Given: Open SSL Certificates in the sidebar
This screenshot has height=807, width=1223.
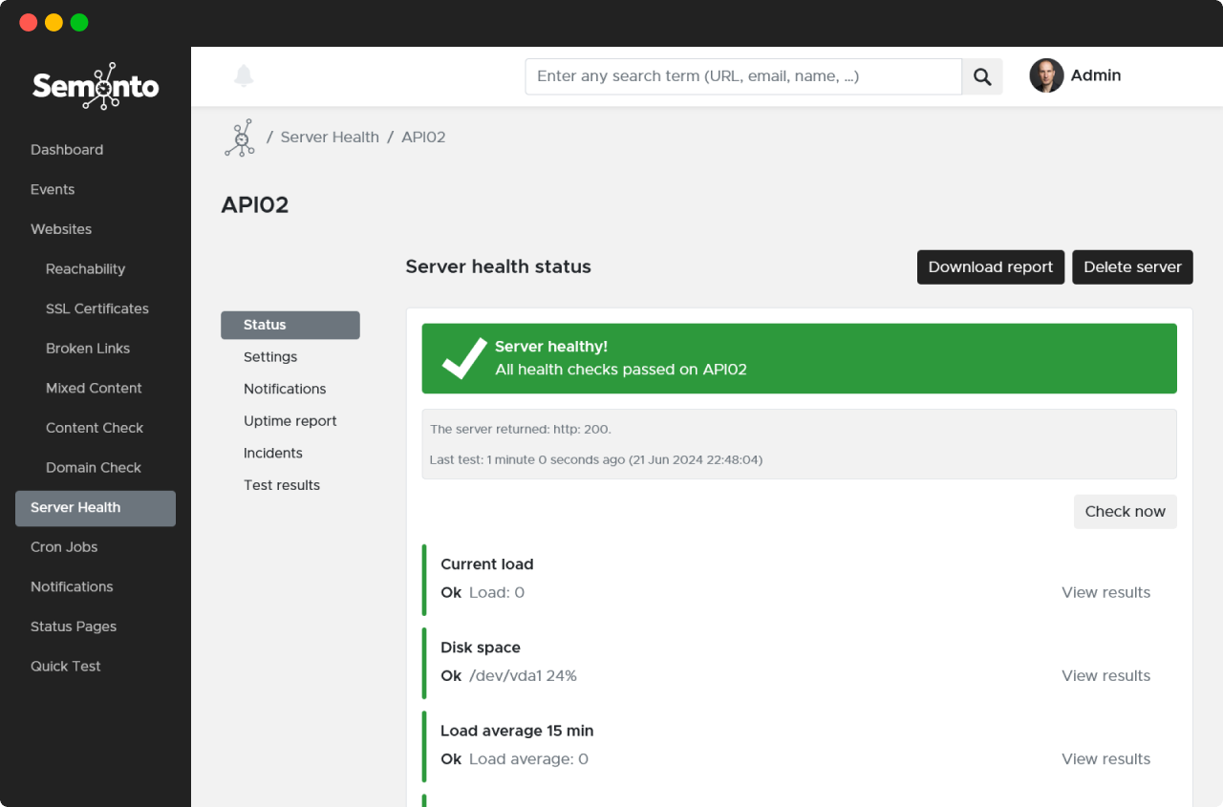Looking at the screenshot, I should [x=97, y=309].
